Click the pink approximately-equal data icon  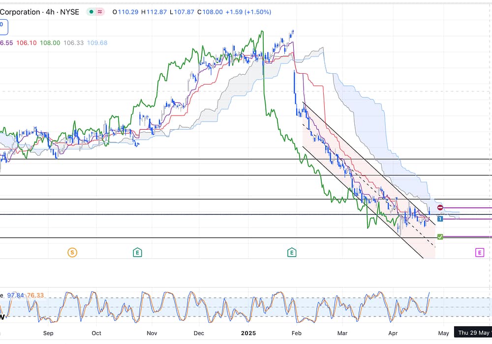[x=100, y=12]
